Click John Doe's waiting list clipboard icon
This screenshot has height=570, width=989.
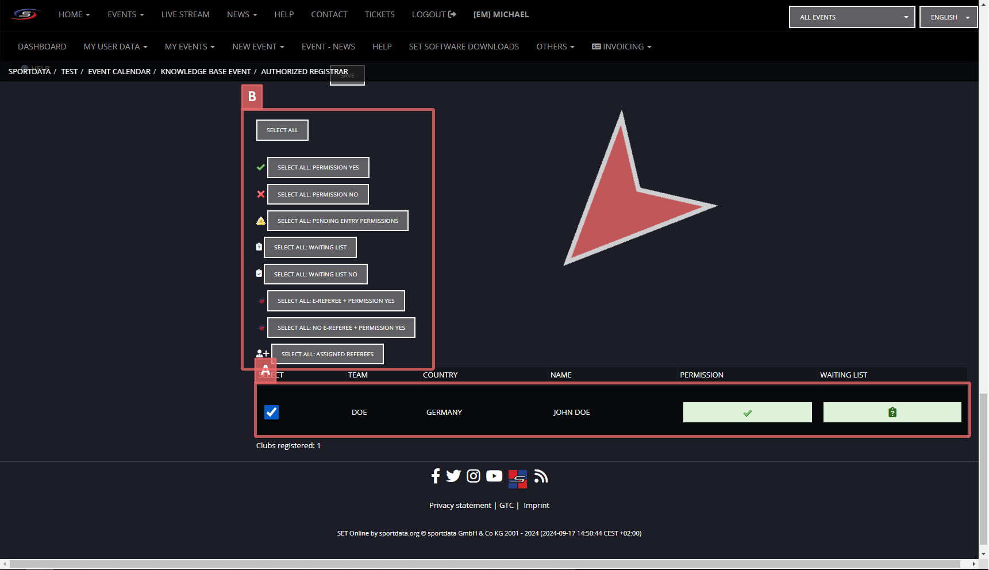click(892, 413)
